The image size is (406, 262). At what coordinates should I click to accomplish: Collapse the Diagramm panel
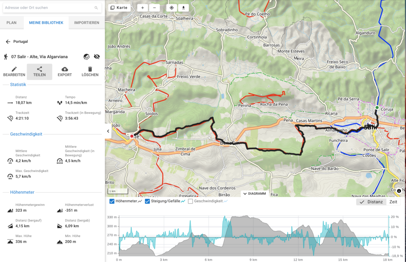[255, 193]
